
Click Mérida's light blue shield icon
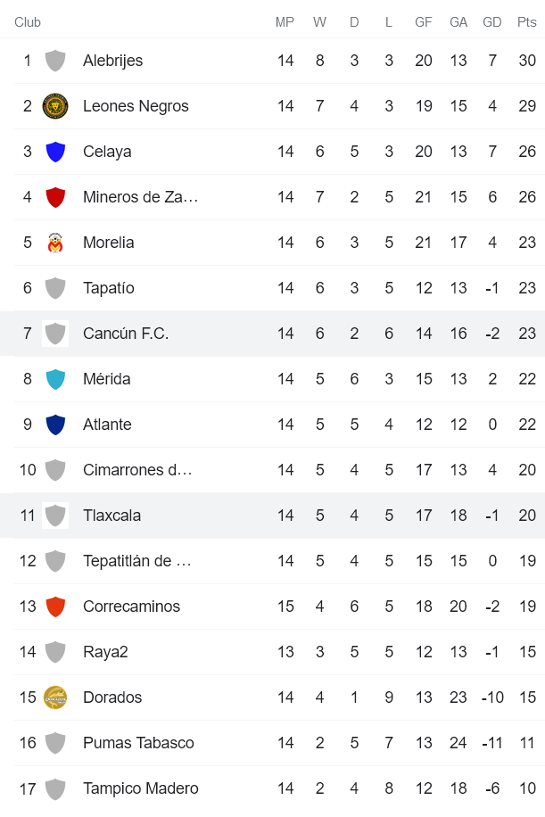(55, 379)
